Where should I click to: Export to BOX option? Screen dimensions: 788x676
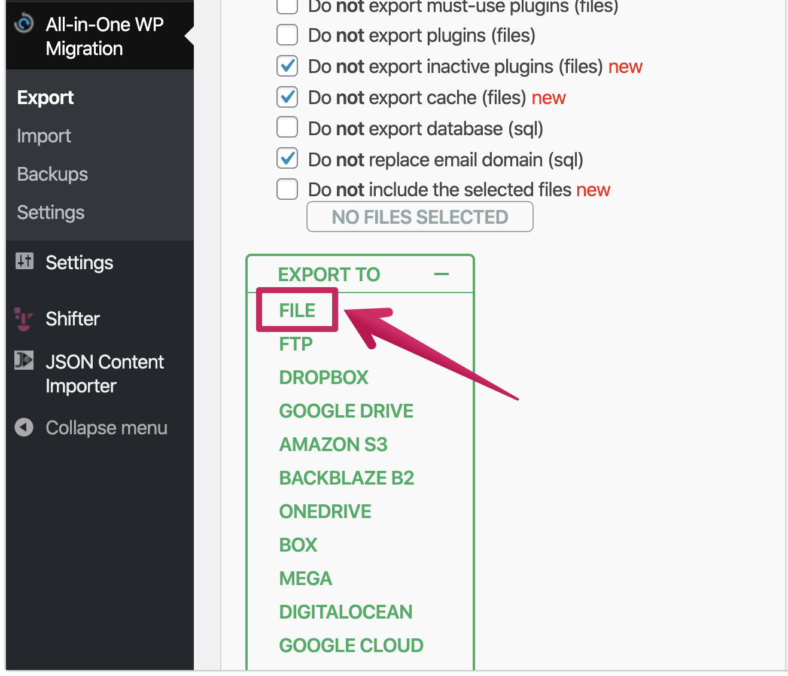click(x=298, y=545)
